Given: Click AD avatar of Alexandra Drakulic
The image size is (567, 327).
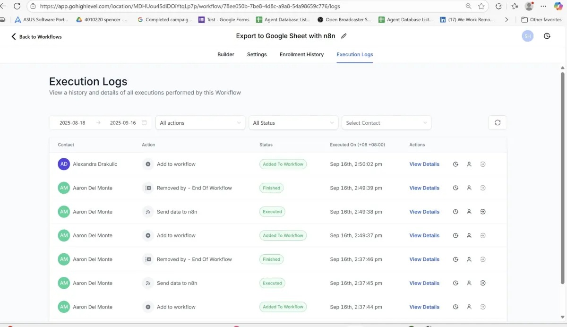Looking at the screenshot, I should pyautogui.click(x=64, y=164).
